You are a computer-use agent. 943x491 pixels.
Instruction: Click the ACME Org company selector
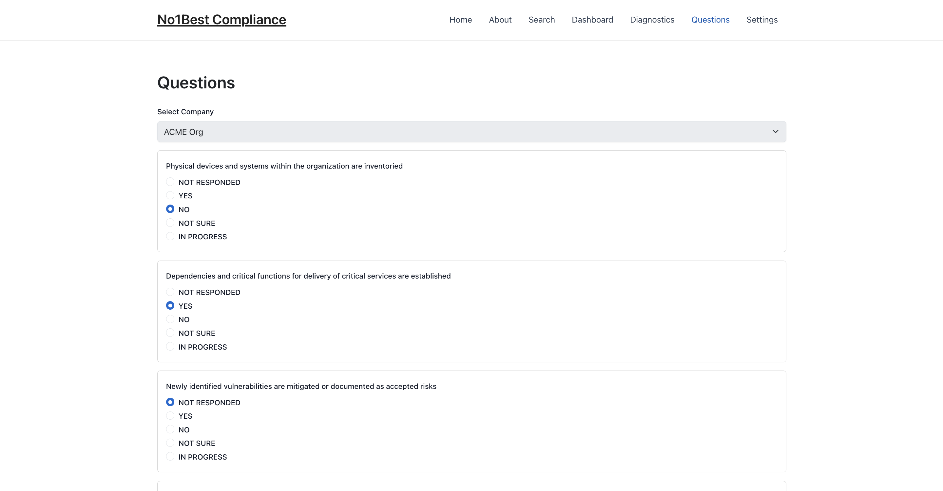[471, 132]
